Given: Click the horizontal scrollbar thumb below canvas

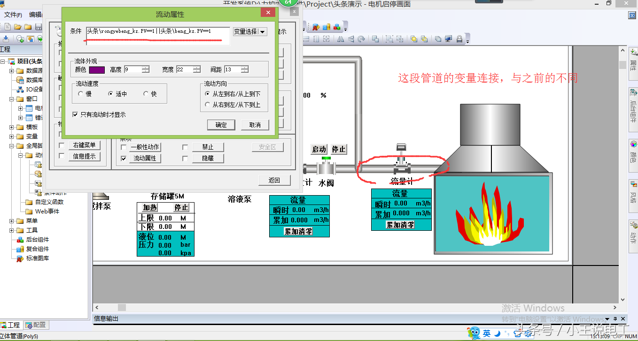Looking at the screenshot, I should click(122, 308).
